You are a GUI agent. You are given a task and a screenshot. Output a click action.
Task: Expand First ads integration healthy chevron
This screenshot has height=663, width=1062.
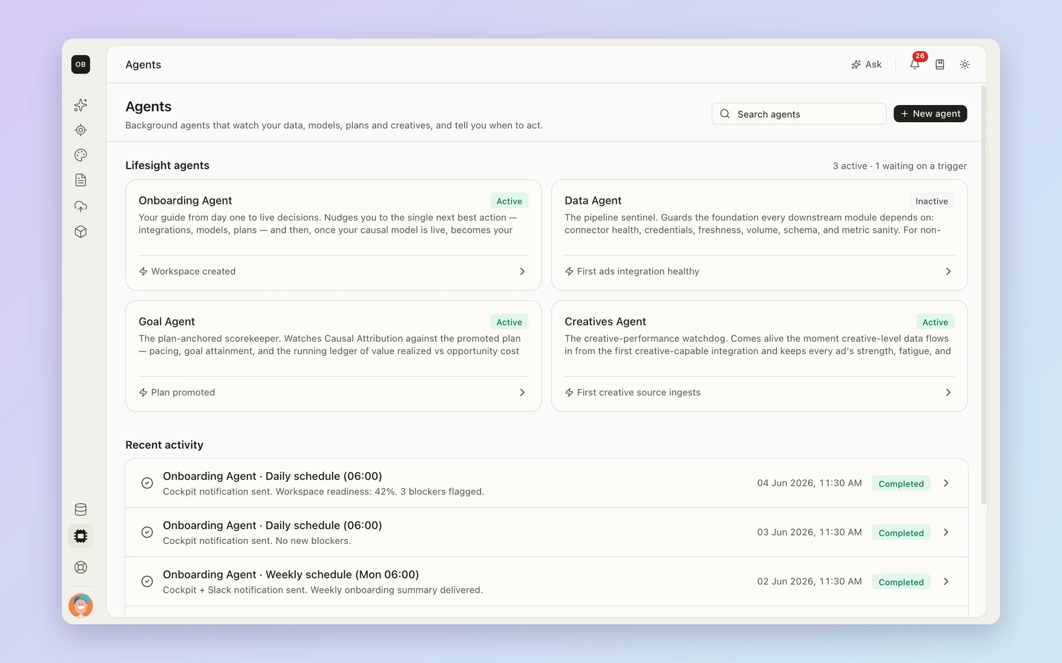[948, 271]
